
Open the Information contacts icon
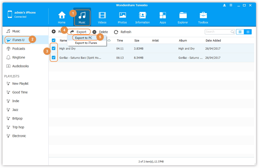(x=142, y=15)
